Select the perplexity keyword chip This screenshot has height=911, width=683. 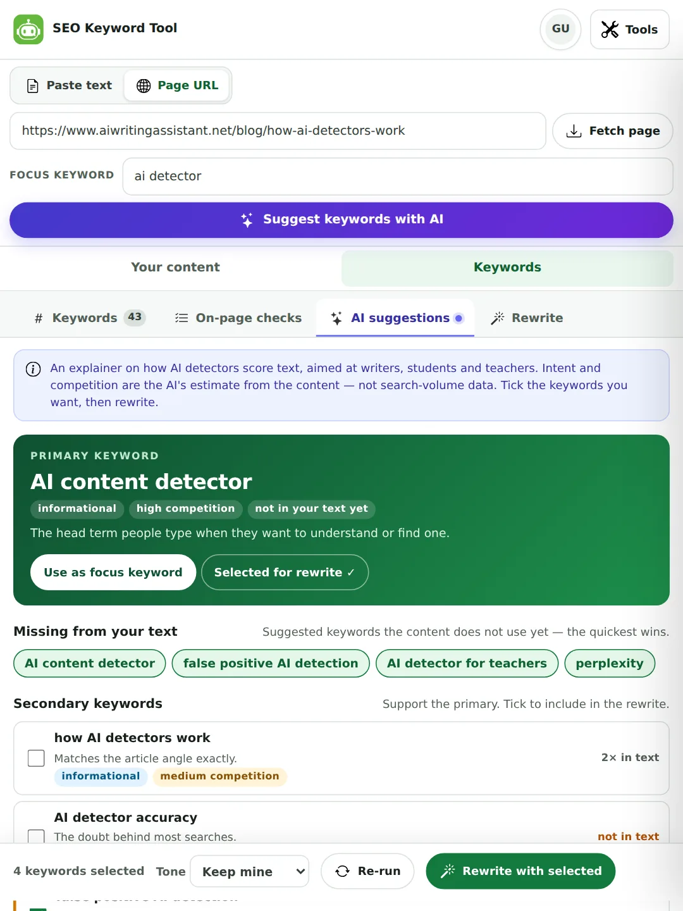pos(610,664)
